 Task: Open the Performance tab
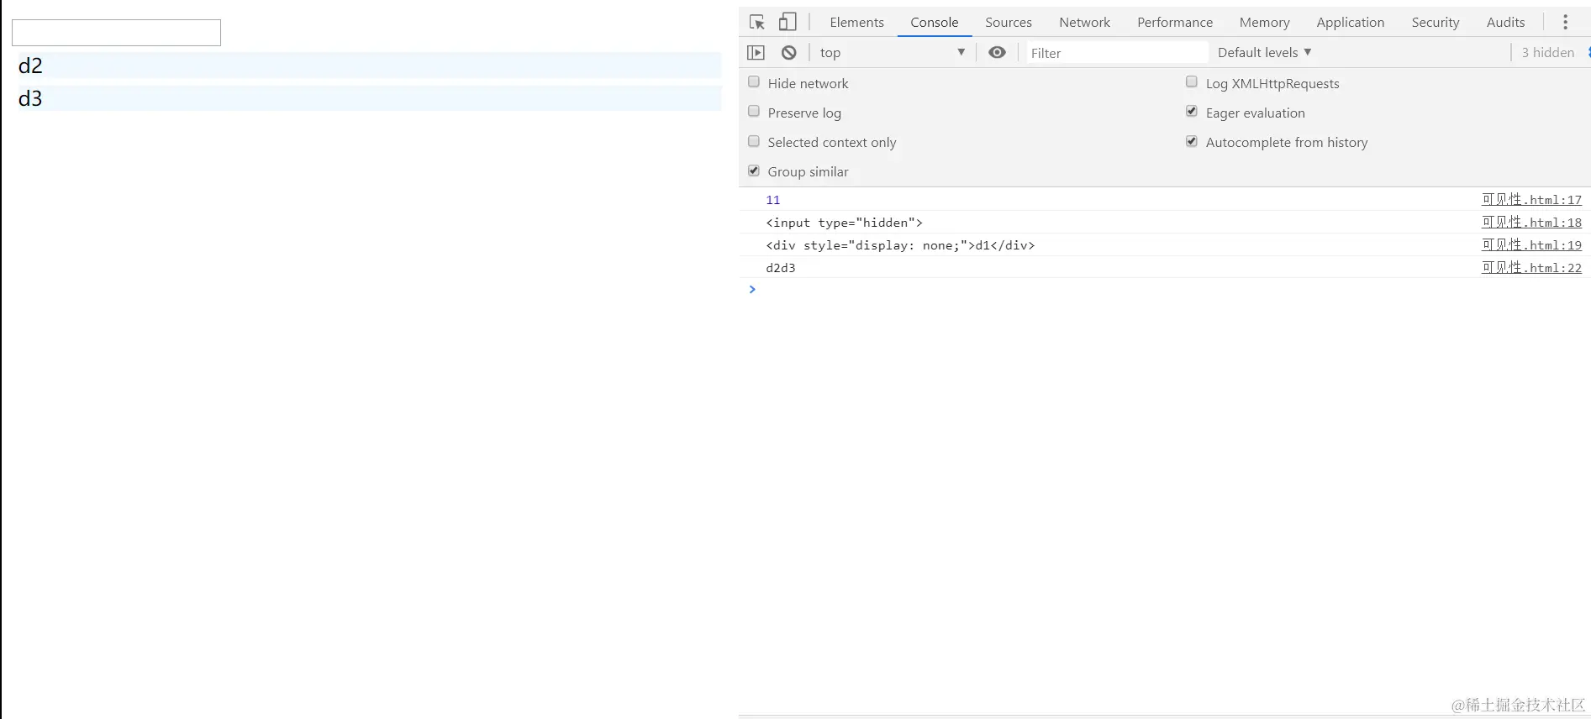tap(1174, 22)
